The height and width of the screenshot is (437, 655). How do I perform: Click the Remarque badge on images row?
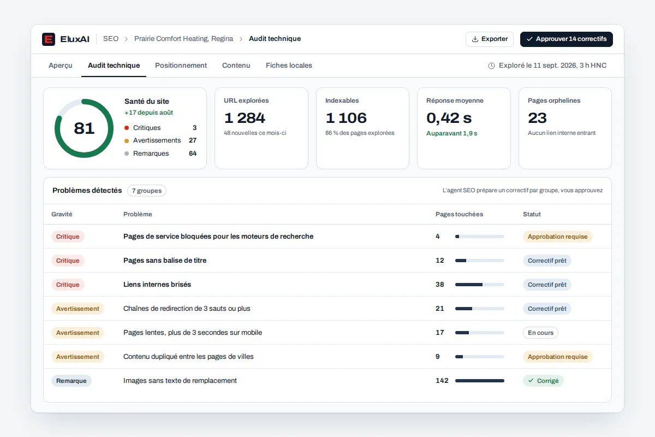click(x=72, y=381)
